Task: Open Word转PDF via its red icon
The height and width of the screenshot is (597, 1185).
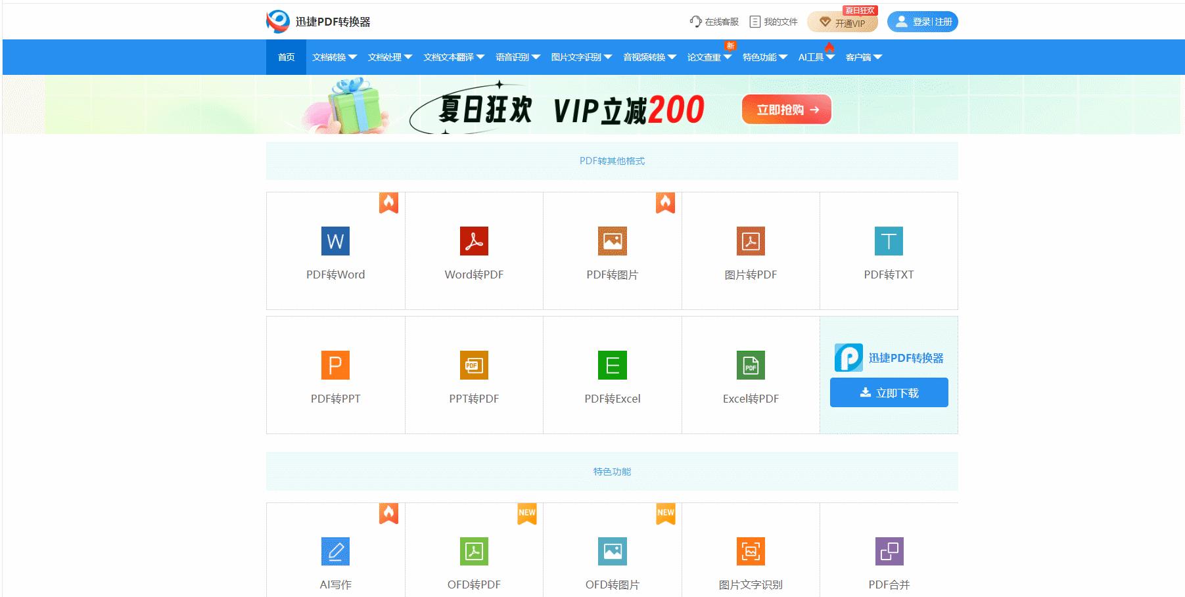Action: pos(473,241)
